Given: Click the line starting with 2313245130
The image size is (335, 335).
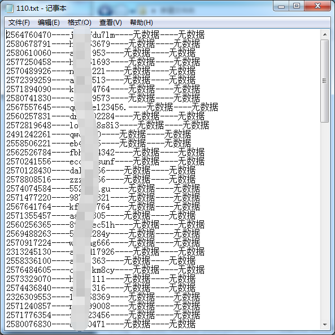Looking at the screenshot, I should coord(105,252).
